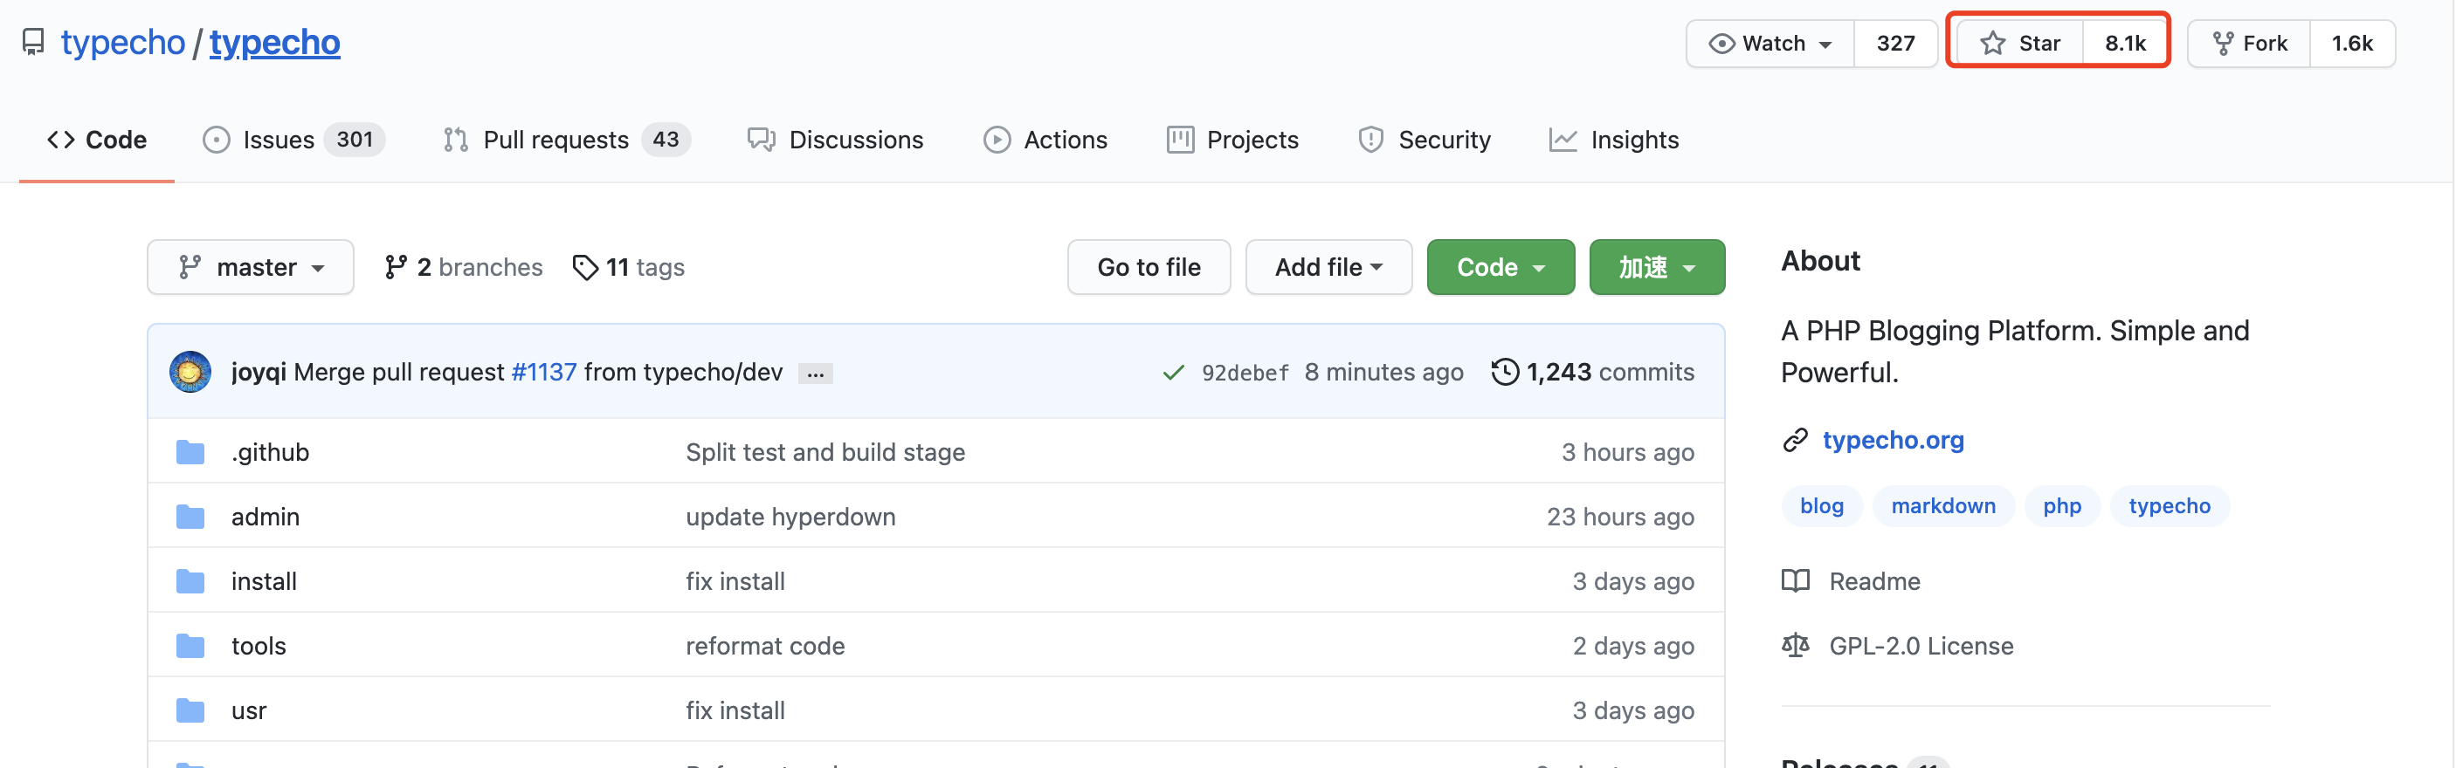Open pull request #1137 link
The width and height of the screenshot is (2456, 768).
pyautogui.click(x=543, y=372)
